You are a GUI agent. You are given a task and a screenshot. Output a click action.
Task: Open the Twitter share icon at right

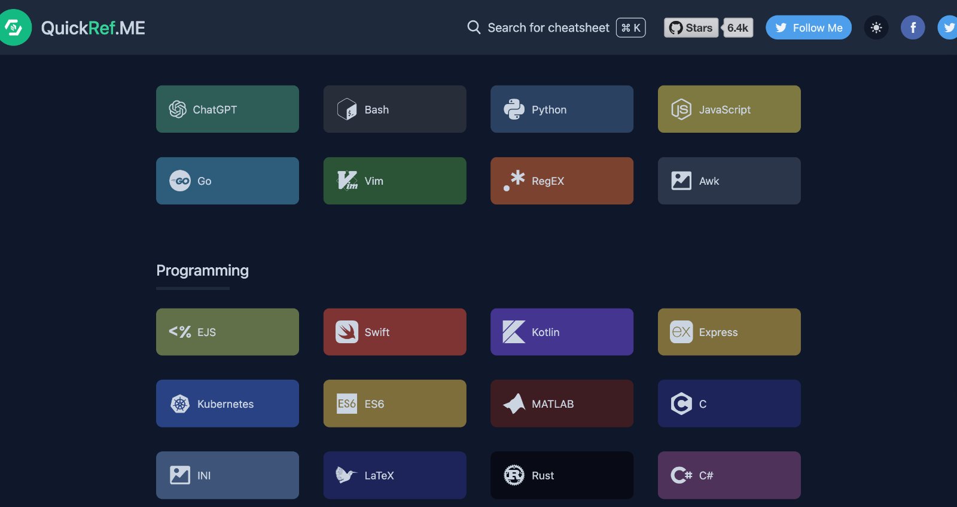click(x=948, y=28)
